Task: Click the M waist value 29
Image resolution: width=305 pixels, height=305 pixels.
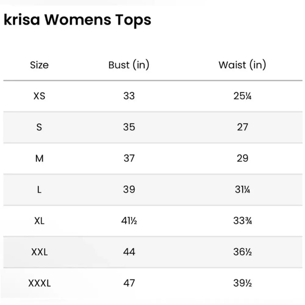Action: pyautogui.click(x=242, y=159)
